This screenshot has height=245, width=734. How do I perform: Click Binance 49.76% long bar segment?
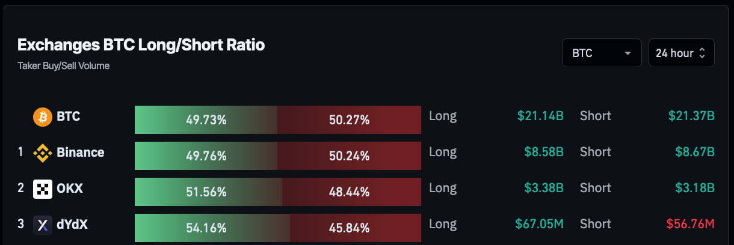[206, 156]
